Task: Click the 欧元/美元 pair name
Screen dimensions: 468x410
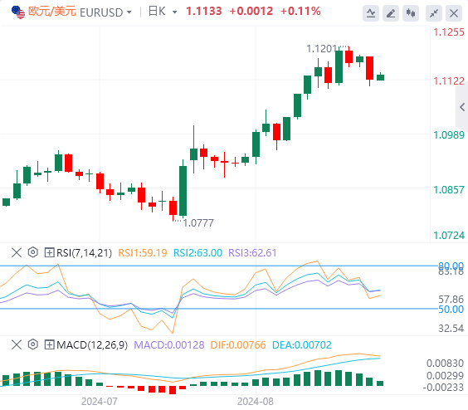Action: [x=52, y=12]
